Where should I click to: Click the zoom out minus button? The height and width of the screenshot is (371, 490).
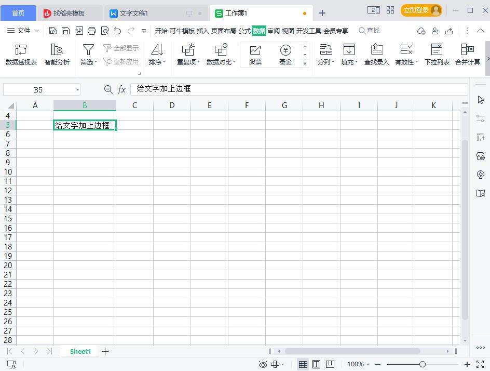[x=378, y=364]
